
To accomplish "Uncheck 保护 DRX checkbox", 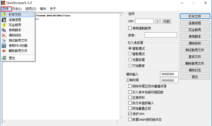I will (130, 114).
